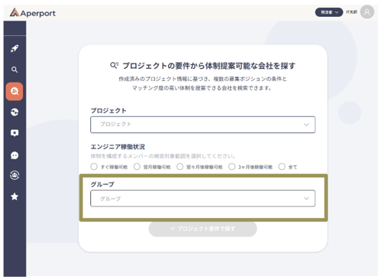Image resolution: width=382 pixels, height=277 pixels.
Task: Select the 翌月稼働可能 radio button
Action: 137,167
